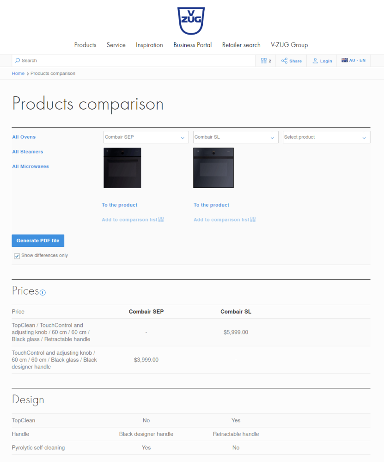Viewport: 384px width, 462px height.
Task: Open the V-ZUG Group menu
Action: [289, 45]
